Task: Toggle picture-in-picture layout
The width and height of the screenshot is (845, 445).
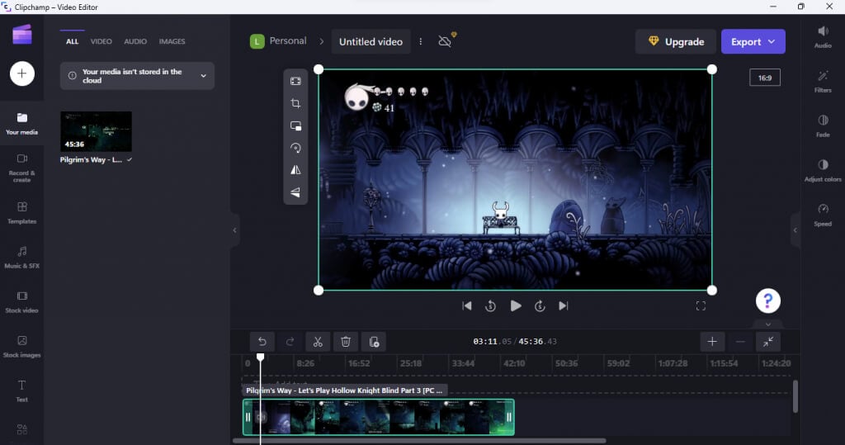Action: tap(295, 125)
